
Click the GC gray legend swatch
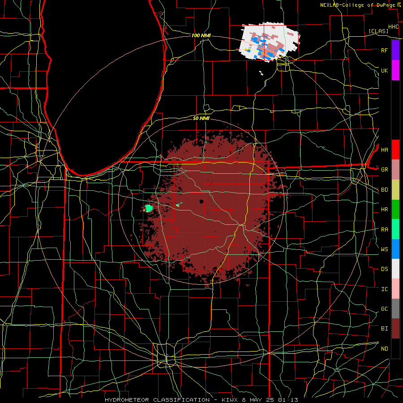(x=395, y=309)
